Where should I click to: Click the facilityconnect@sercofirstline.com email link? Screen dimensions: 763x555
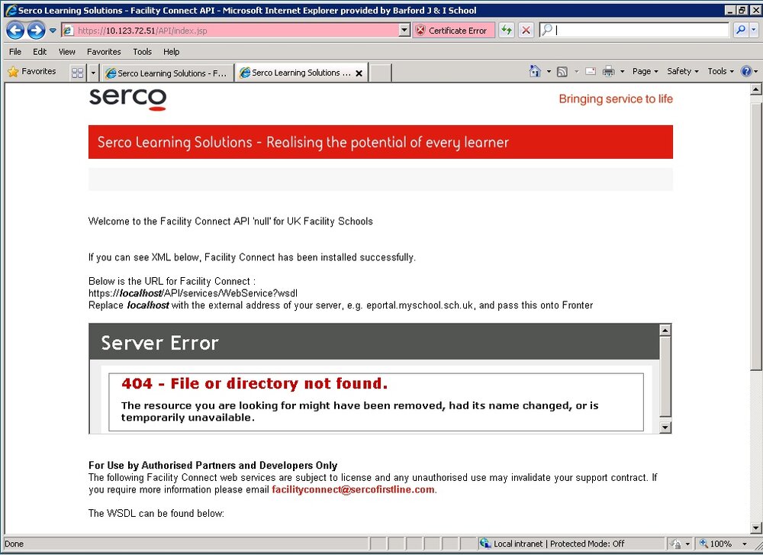[x=353, y=489]
